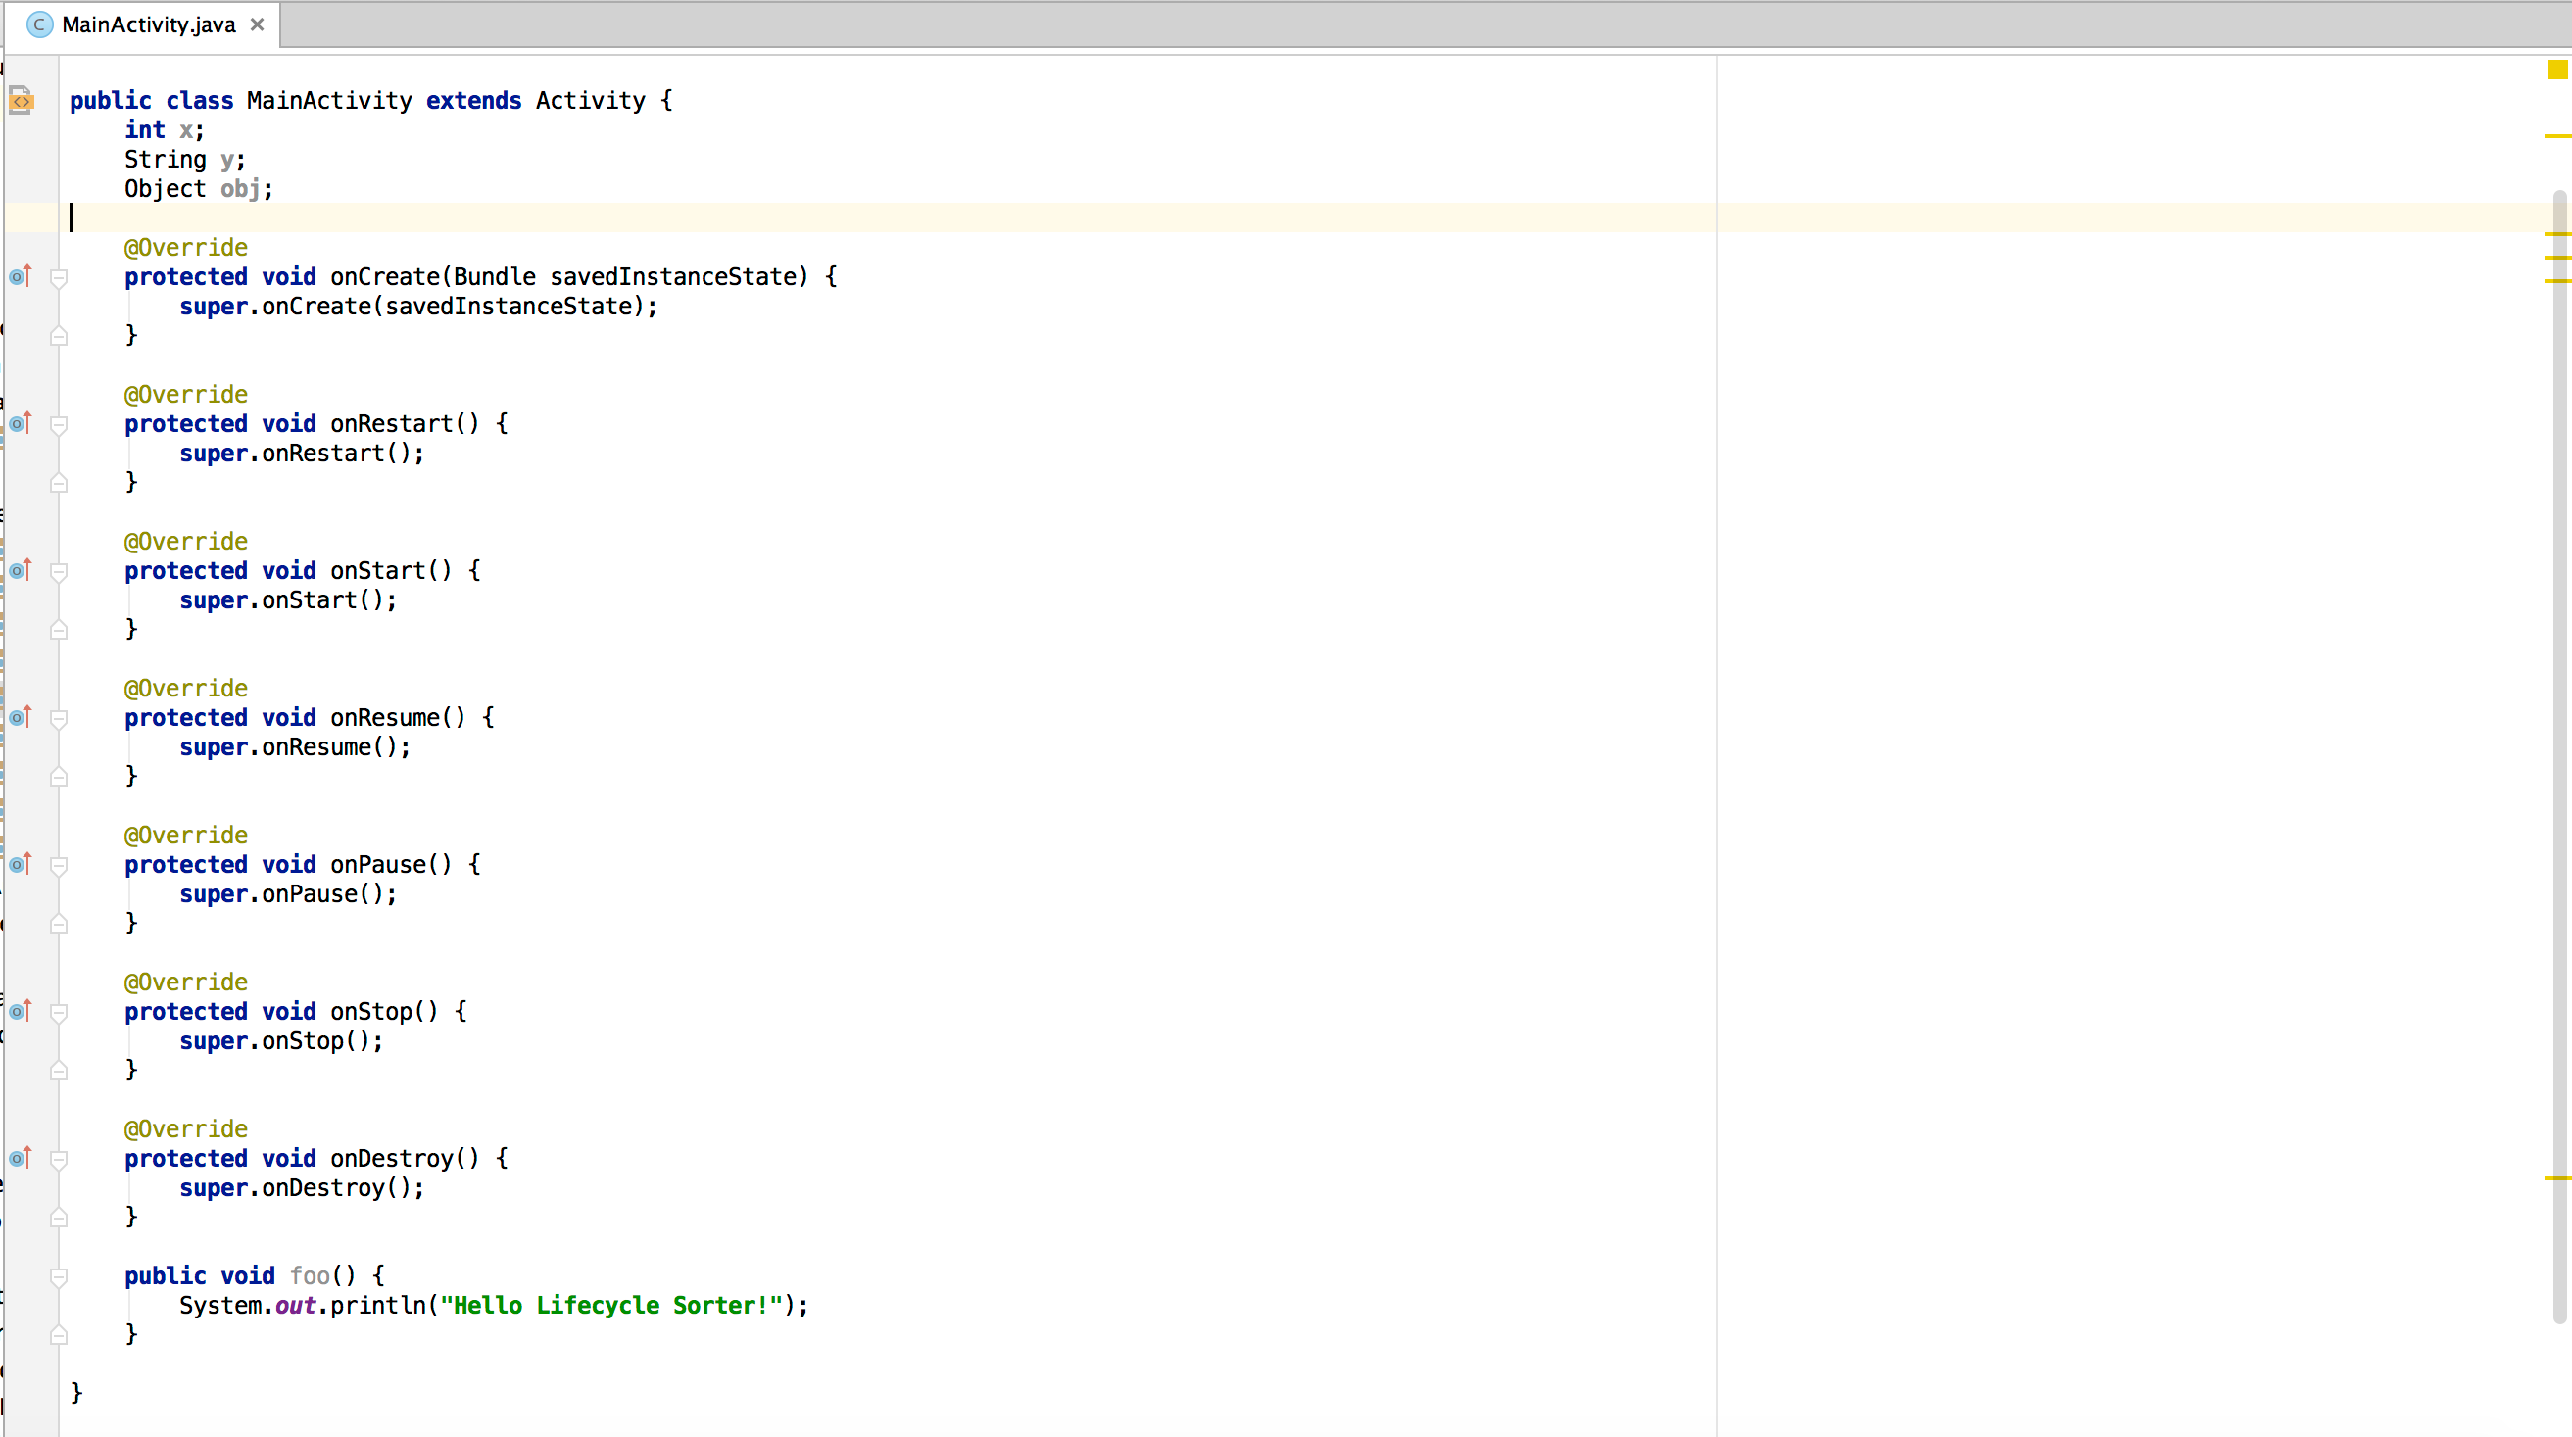Click 'super.onPause();' statement
This screenshot has height=1437, width=2572.
(287, 894)
